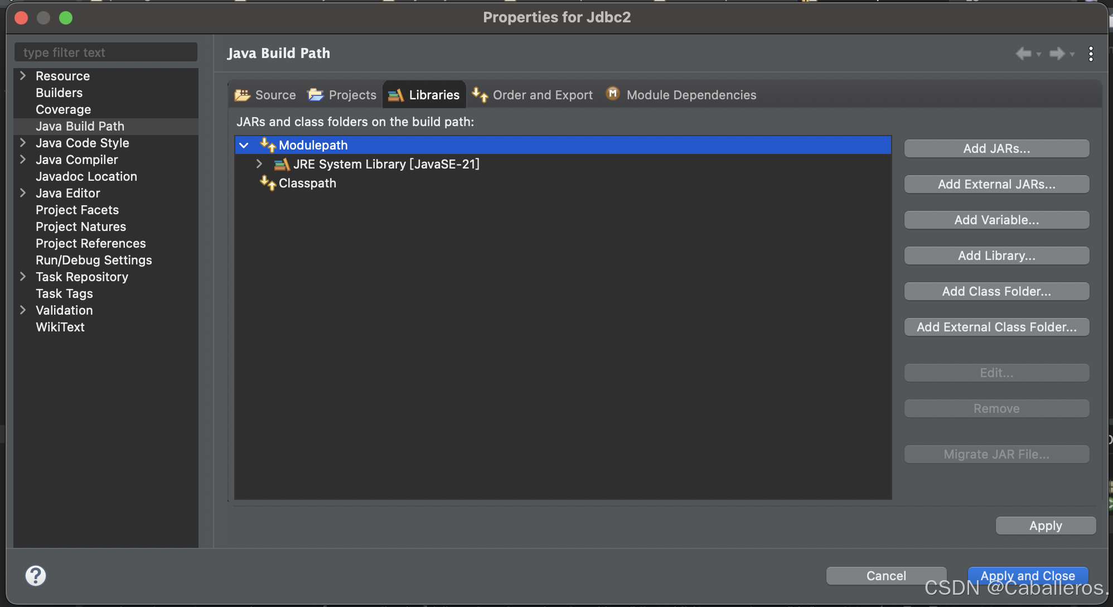Click the back navigation arrow icon
The width and height of the screenshot is (1113, 607).
click(x=1024, y=54)
